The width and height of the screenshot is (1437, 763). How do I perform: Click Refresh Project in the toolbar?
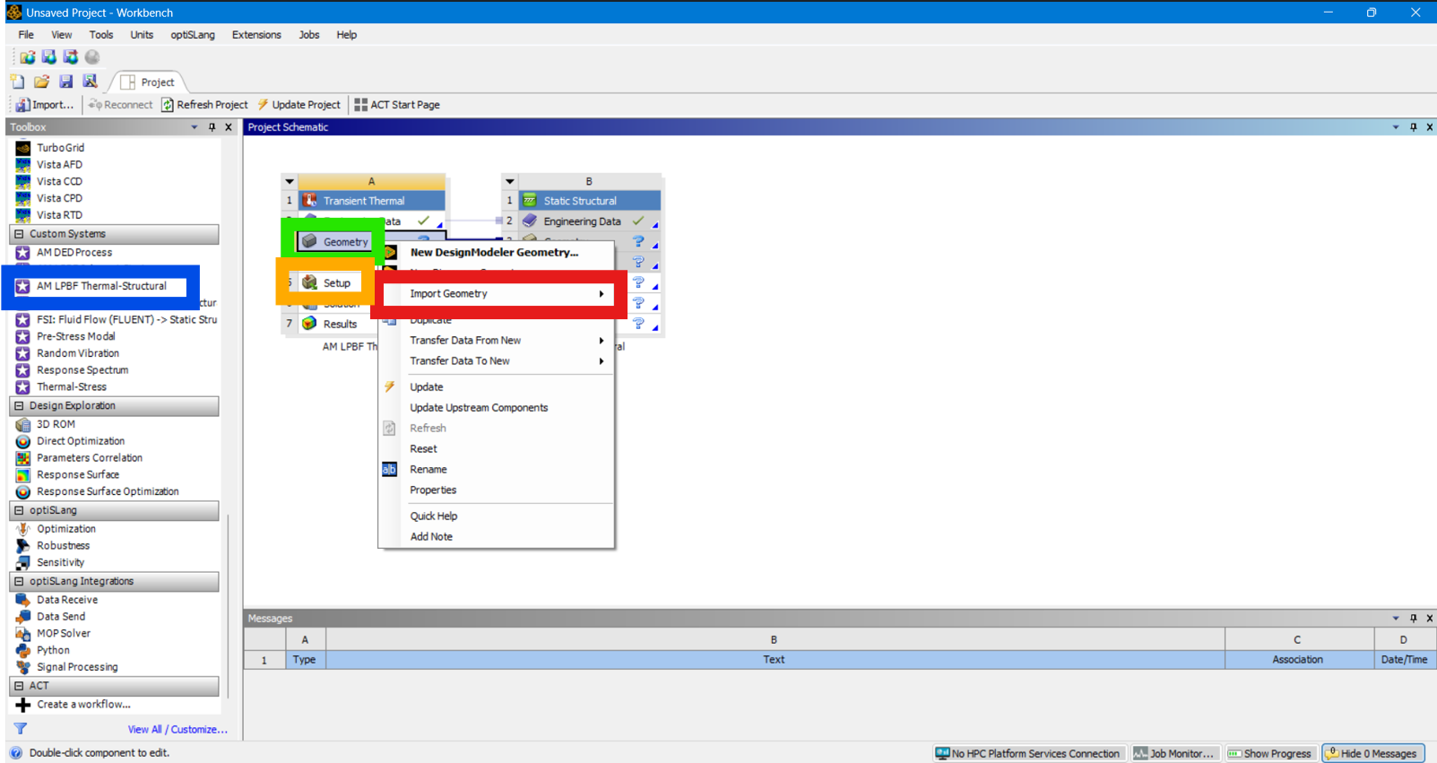coord(204,105)
